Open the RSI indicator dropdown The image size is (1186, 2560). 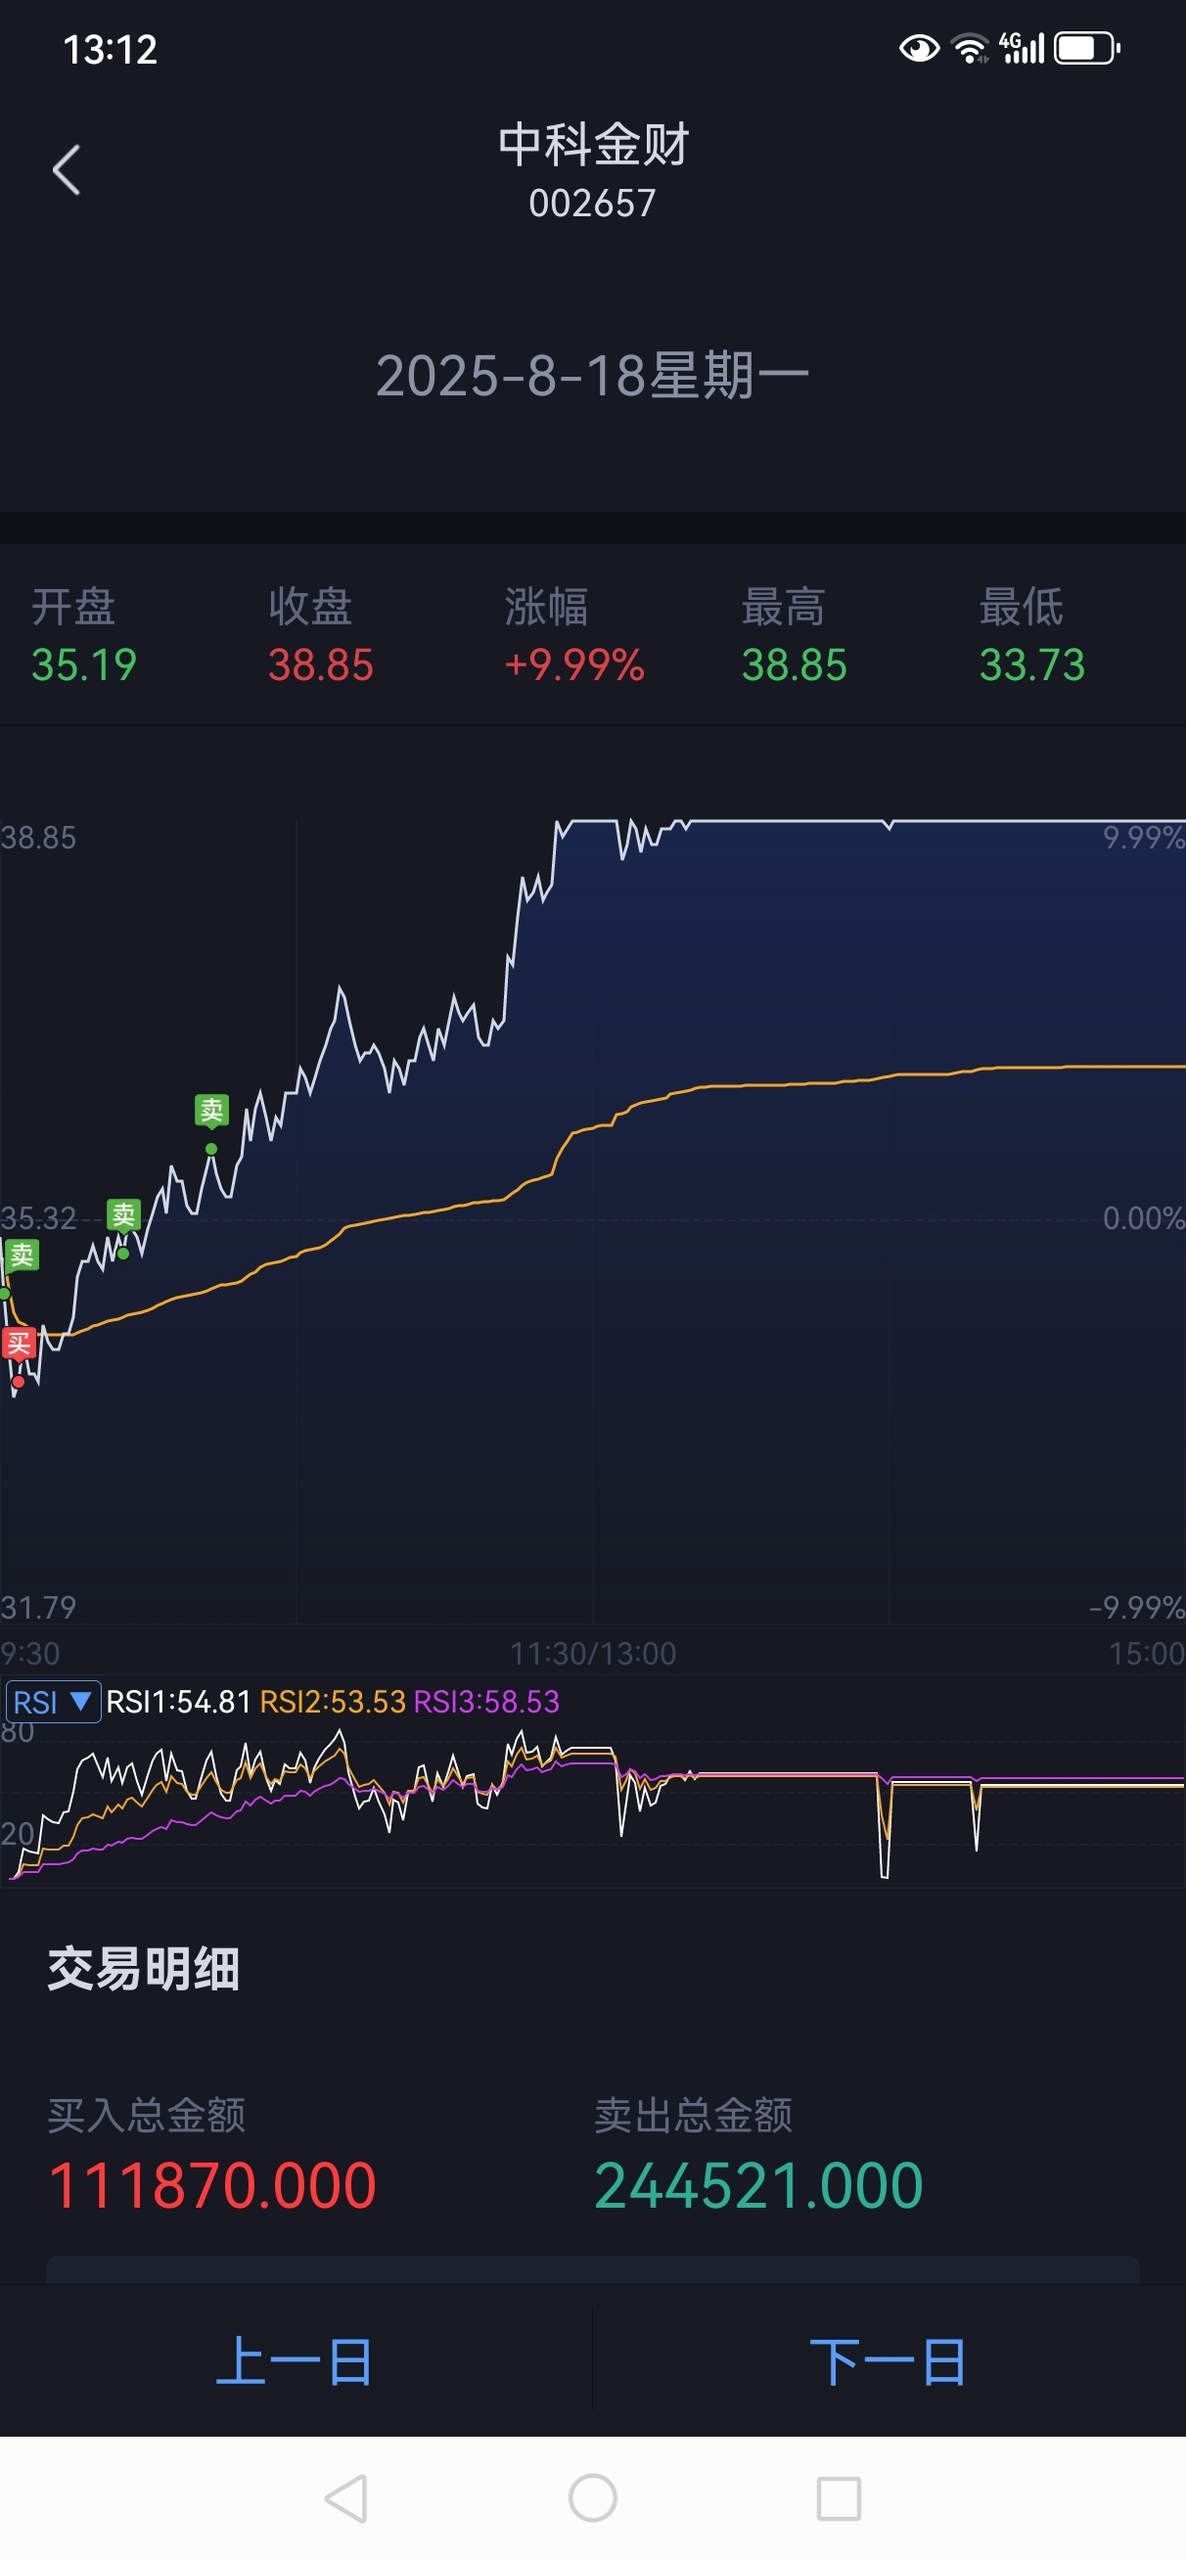coord(53,1703)
